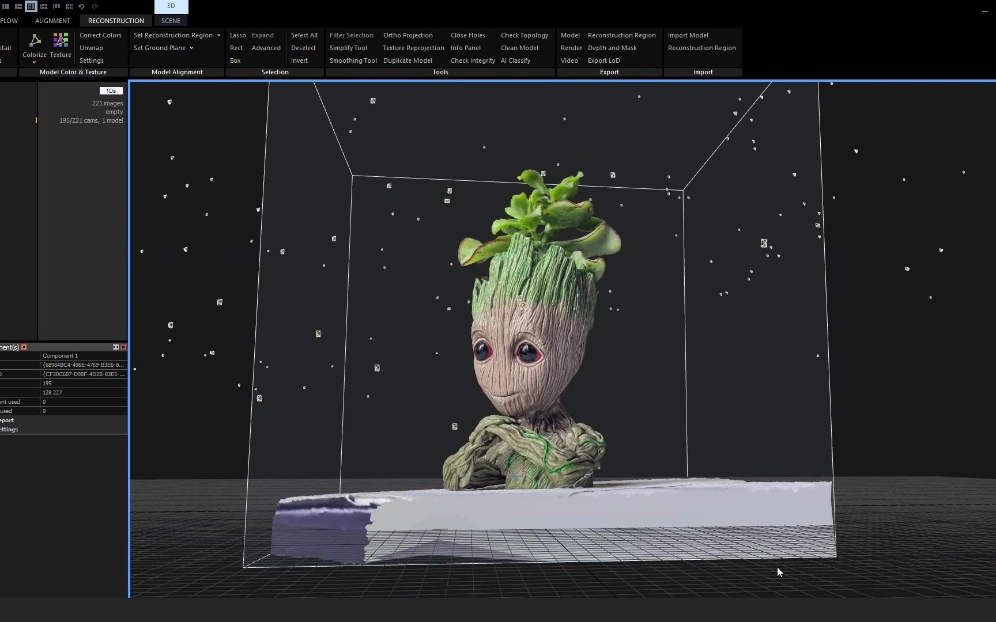Click Reconstruction Region in Import group
Screen dimensions: 996x622
tap(702, 48)
